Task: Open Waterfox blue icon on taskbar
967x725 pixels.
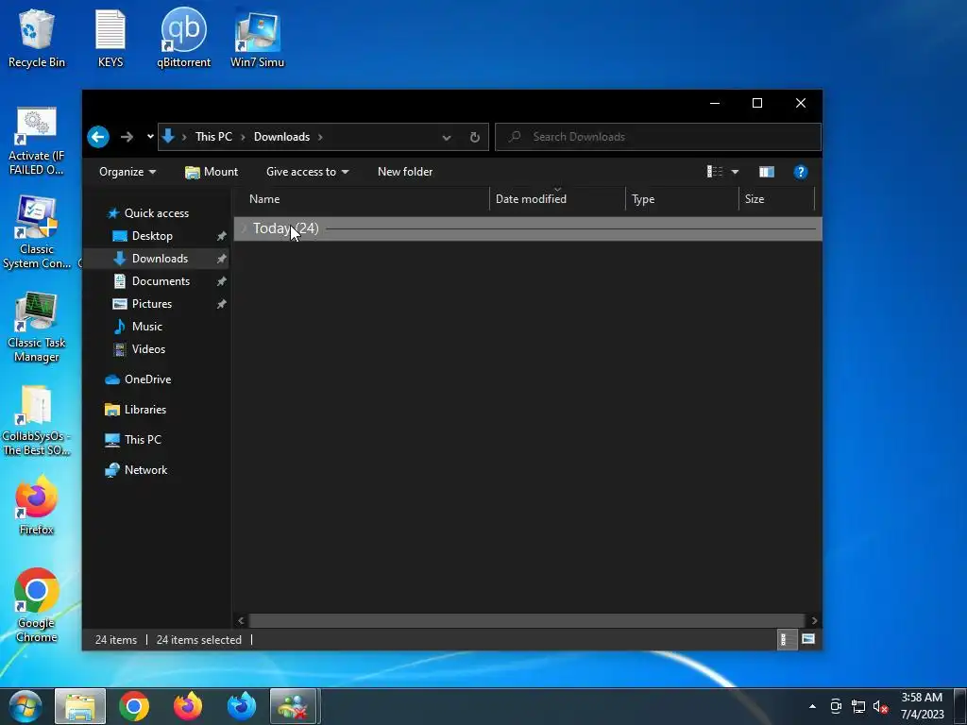Action: pyautogui.click(x=241, y=706)
